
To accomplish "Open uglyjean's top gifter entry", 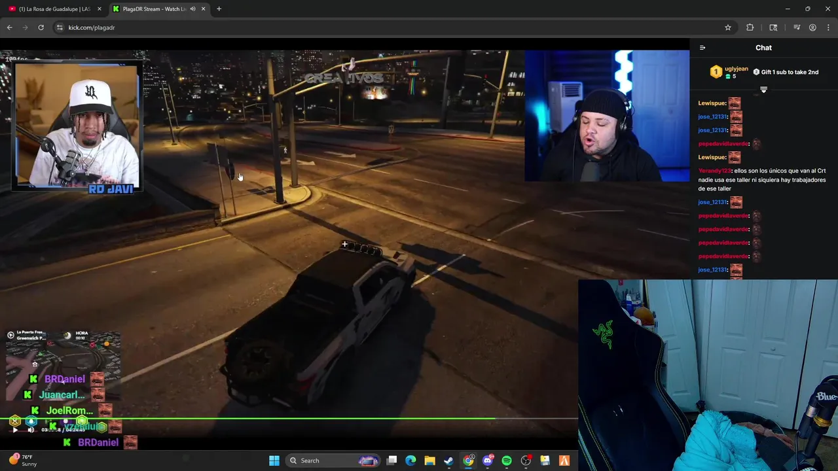I will pos(729,72).
